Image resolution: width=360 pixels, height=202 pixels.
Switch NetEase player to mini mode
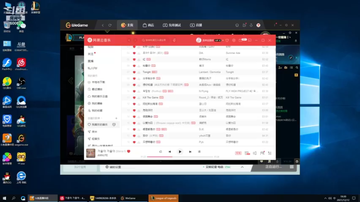[250, 40]
